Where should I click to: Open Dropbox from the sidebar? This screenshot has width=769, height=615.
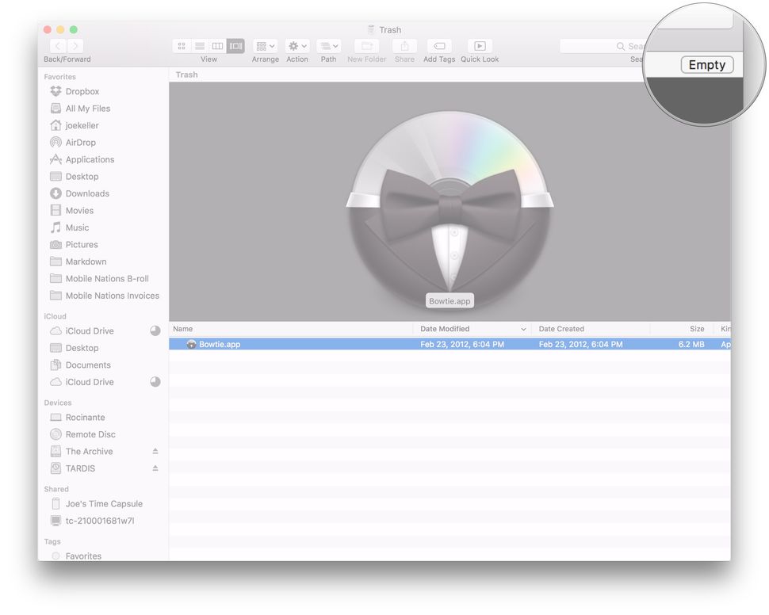pyautogui.click(x=81, y=91)
